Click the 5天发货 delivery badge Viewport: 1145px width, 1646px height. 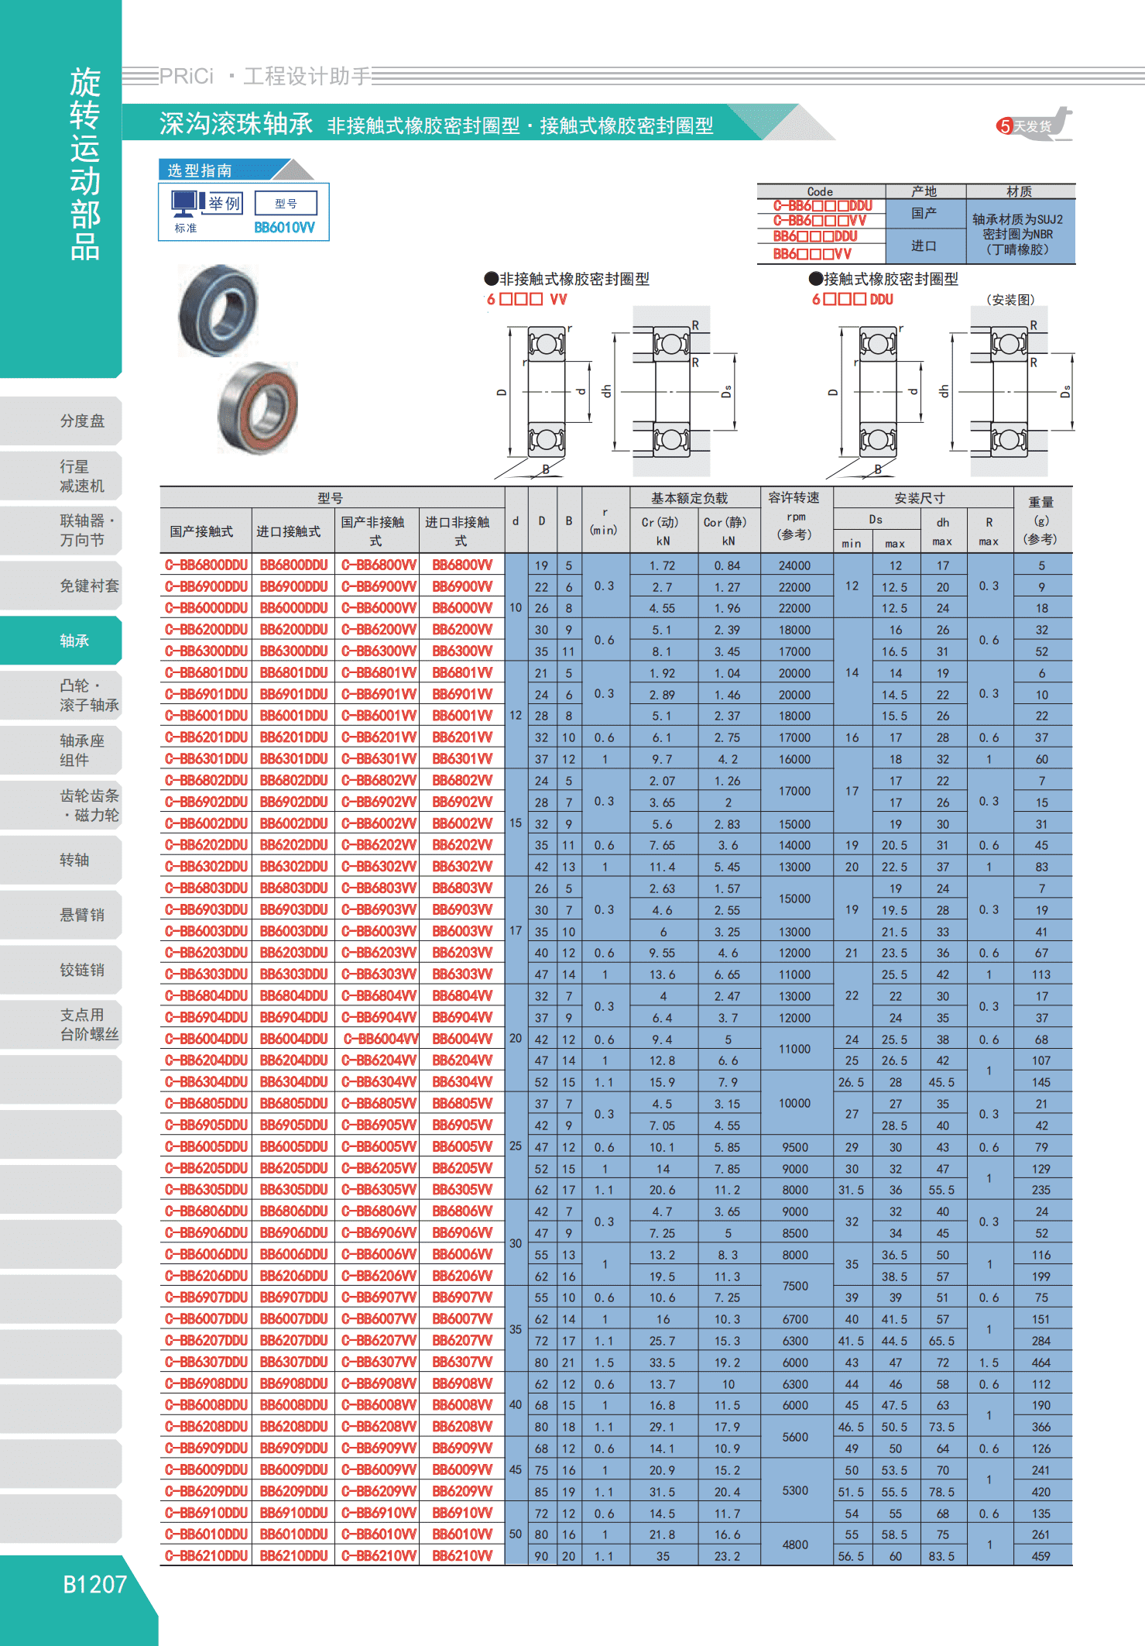click(1034, 125)
